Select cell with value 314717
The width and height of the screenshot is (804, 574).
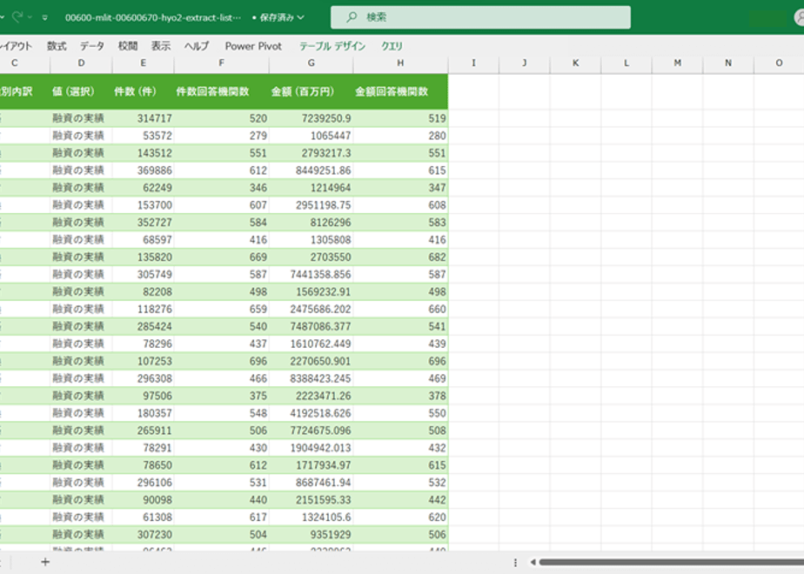point(143,118)
